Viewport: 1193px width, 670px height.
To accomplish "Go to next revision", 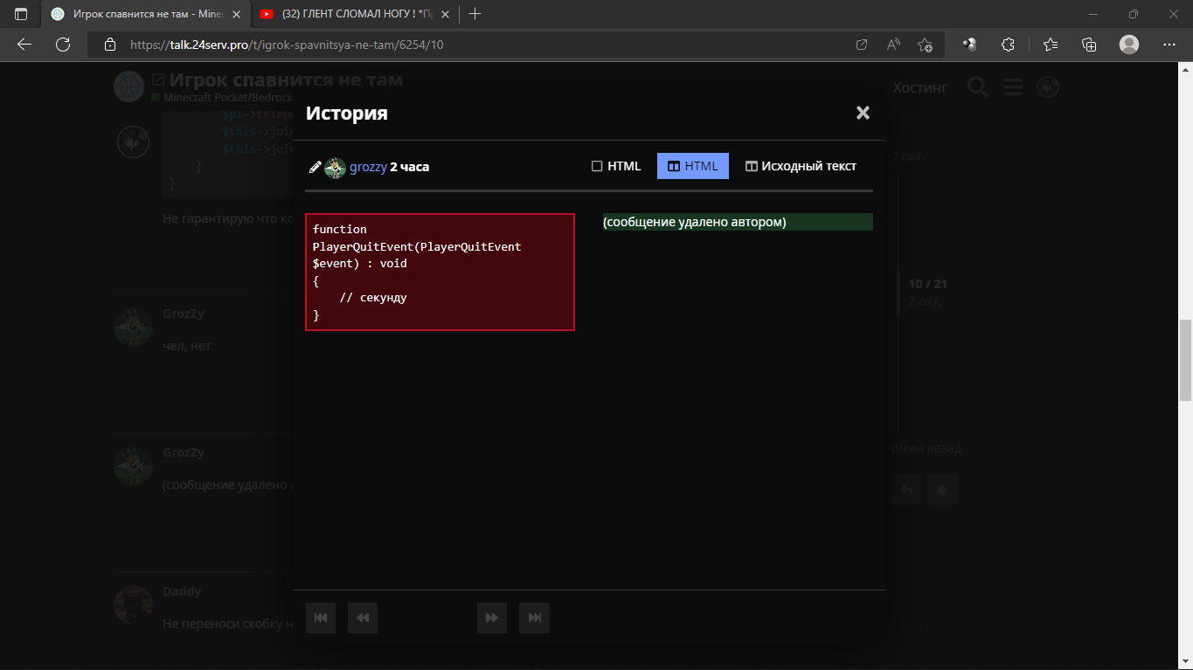I will click(492, 618).
